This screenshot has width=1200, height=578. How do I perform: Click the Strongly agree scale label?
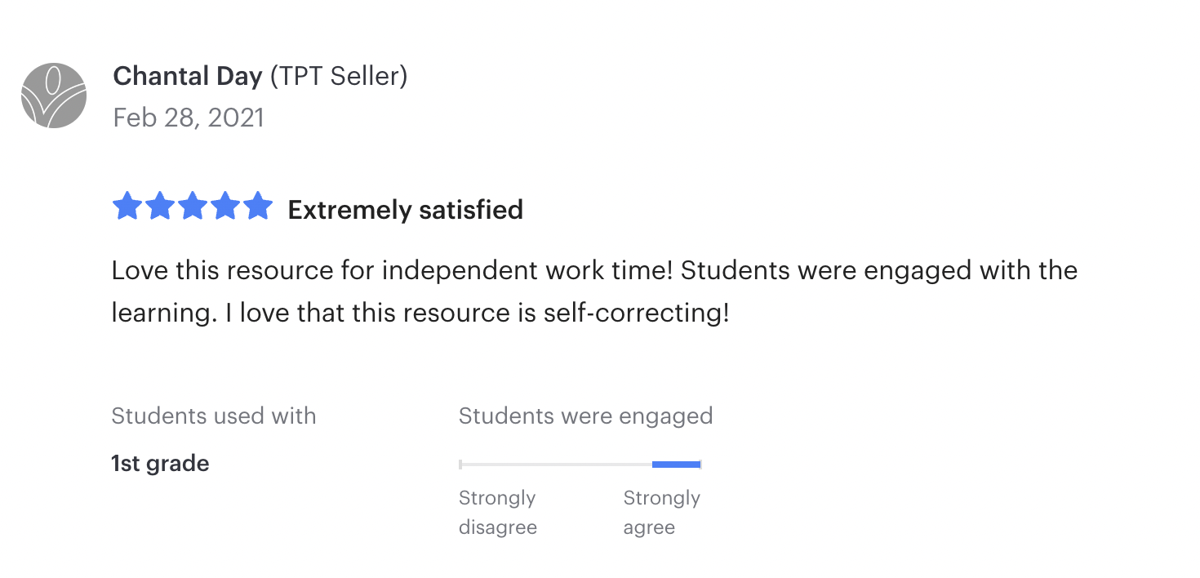click(x=661, y=512)
